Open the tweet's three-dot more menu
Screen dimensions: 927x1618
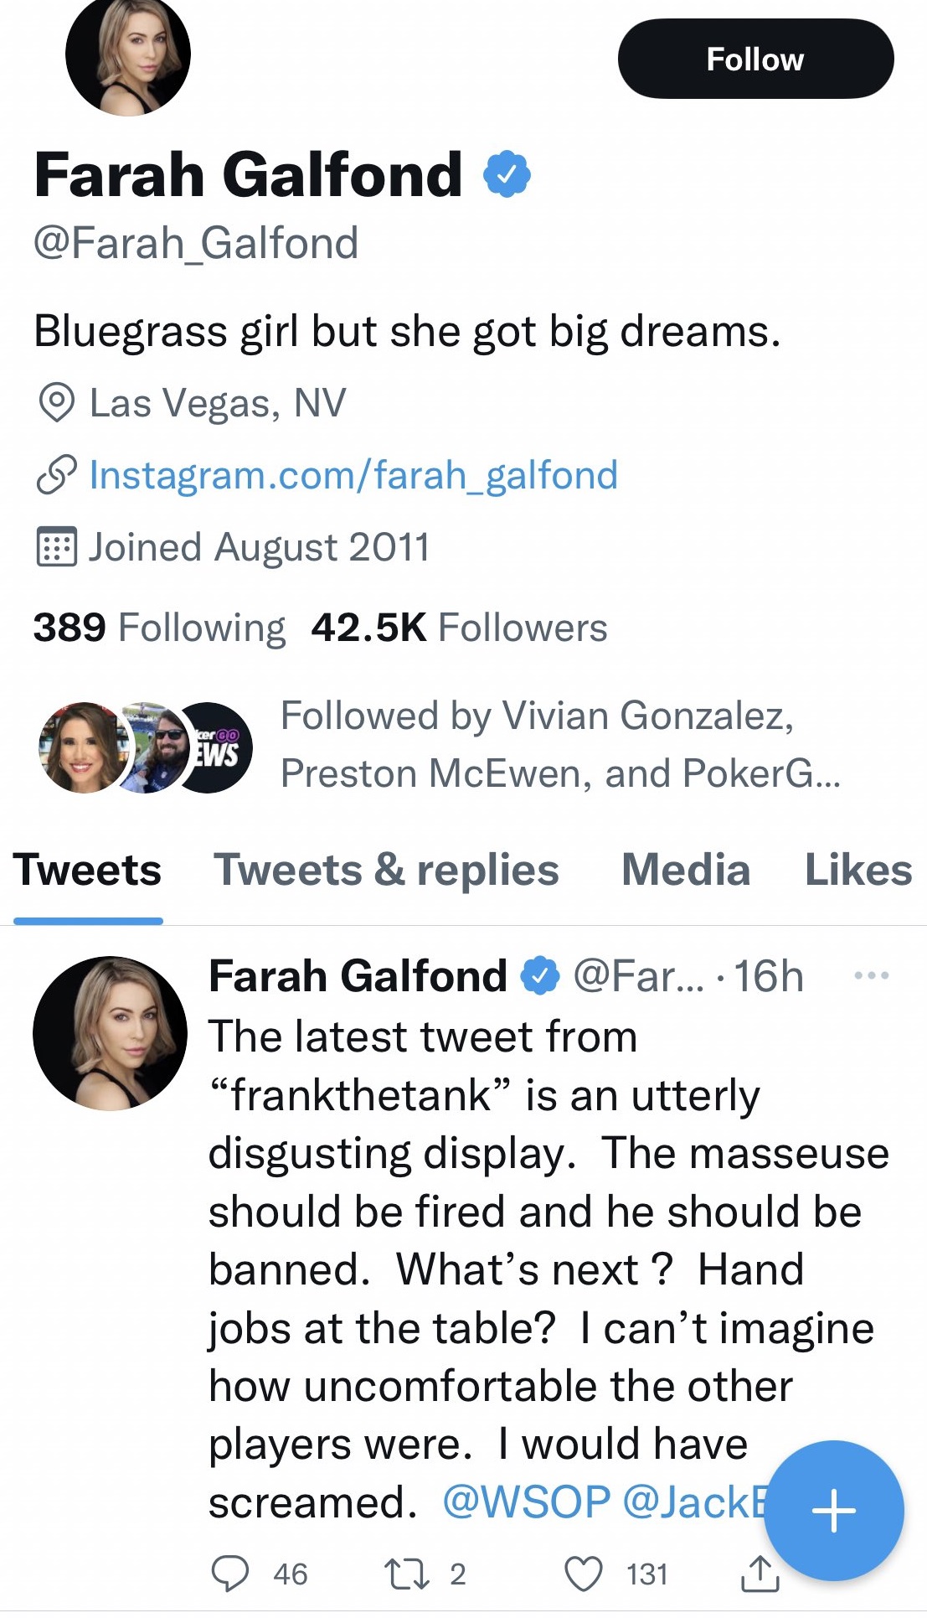(x=871, y=975)
